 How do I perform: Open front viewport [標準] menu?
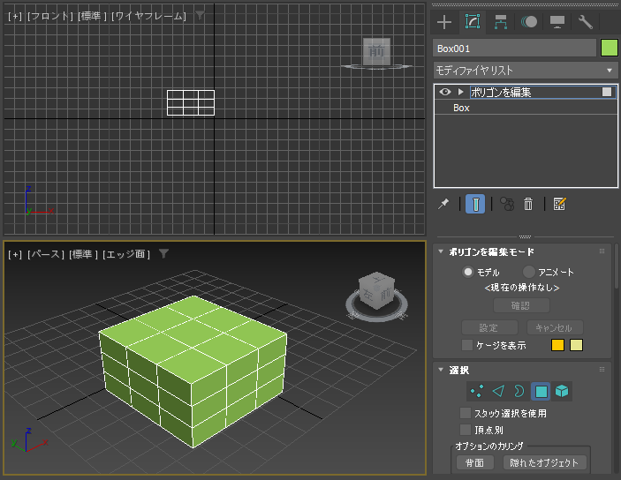[93, 16]
